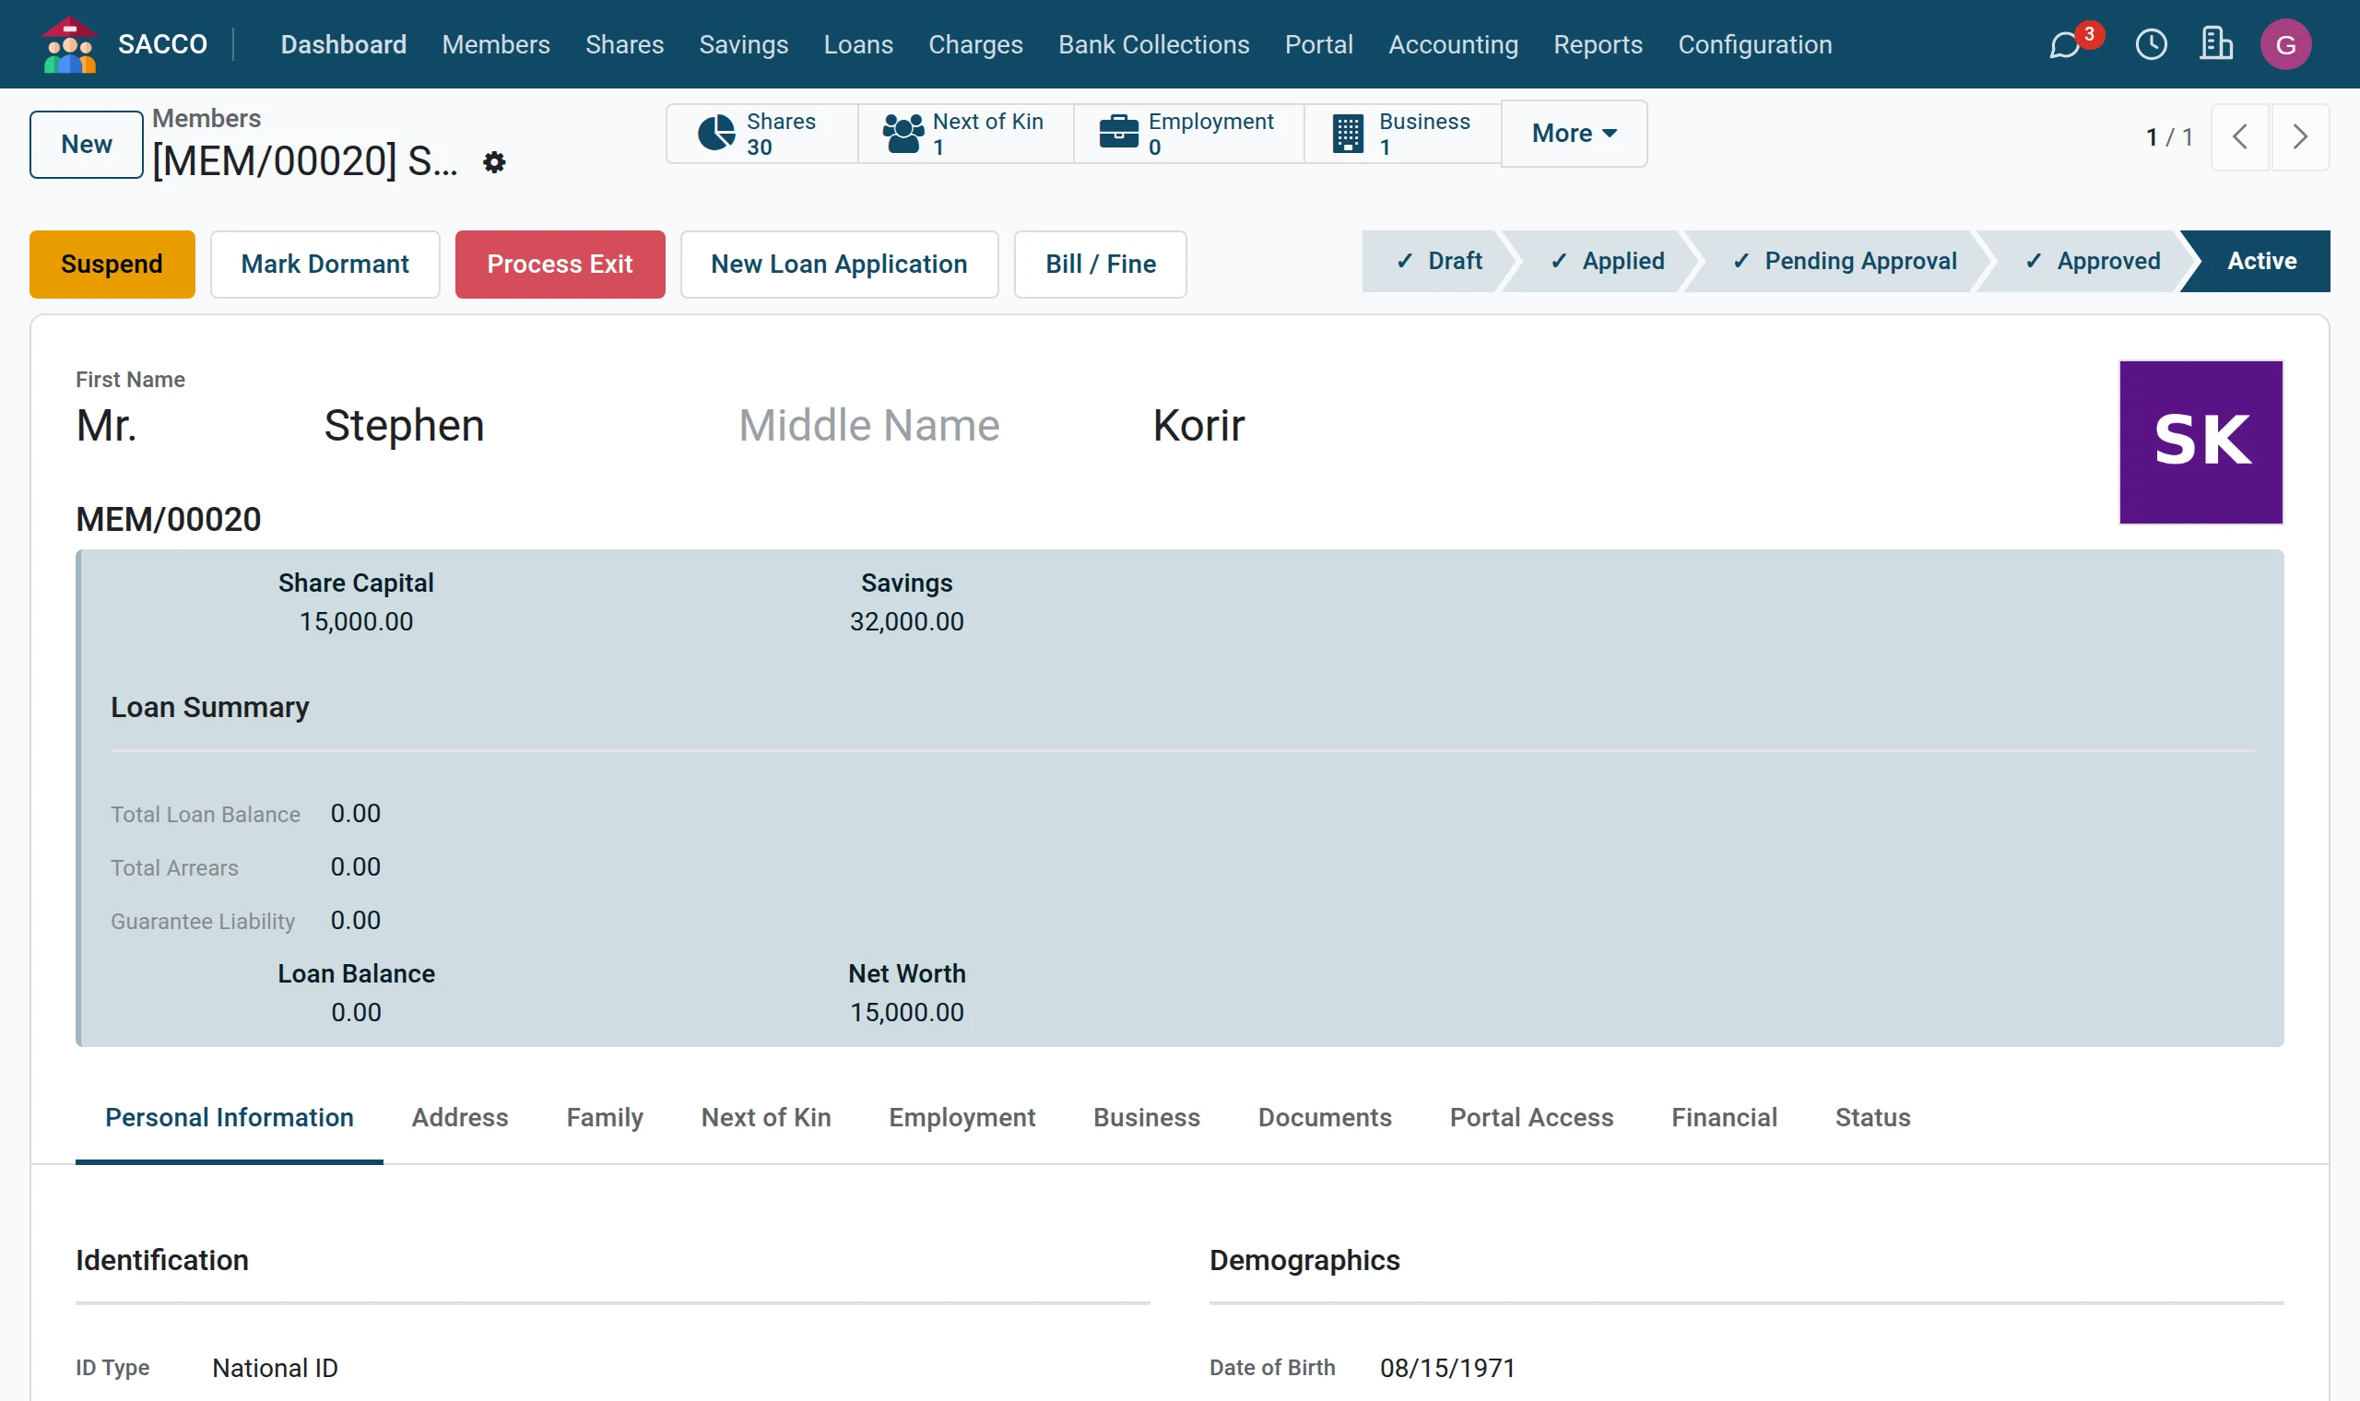
Task: Switch to the Financial tab
Action: [1724, 1118]
